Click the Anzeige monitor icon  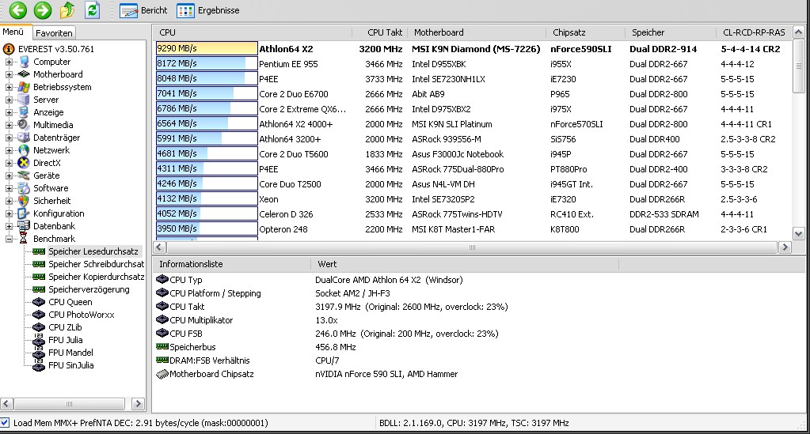24,112
